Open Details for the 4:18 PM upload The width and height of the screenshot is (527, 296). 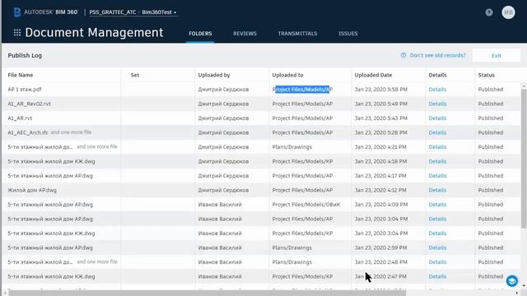437,161
